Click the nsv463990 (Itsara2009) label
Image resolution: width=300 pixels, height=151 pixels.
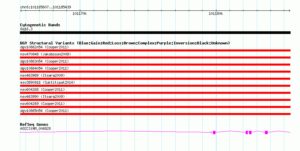pyautogui.click(x=42, y=97)
